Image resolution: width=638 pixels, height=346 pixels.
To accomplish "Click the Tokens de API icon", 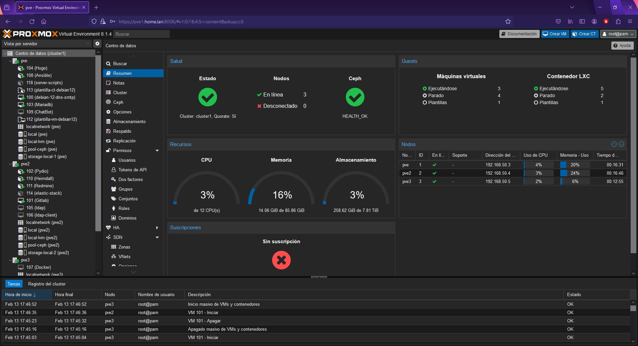I will coord(114,170).
